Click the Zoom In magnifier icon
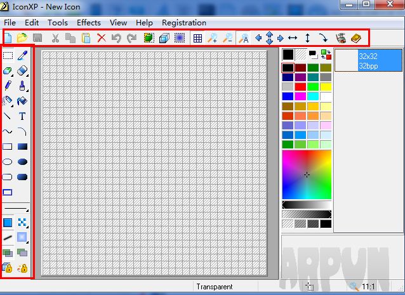The image size is (405, 295). 213,38
